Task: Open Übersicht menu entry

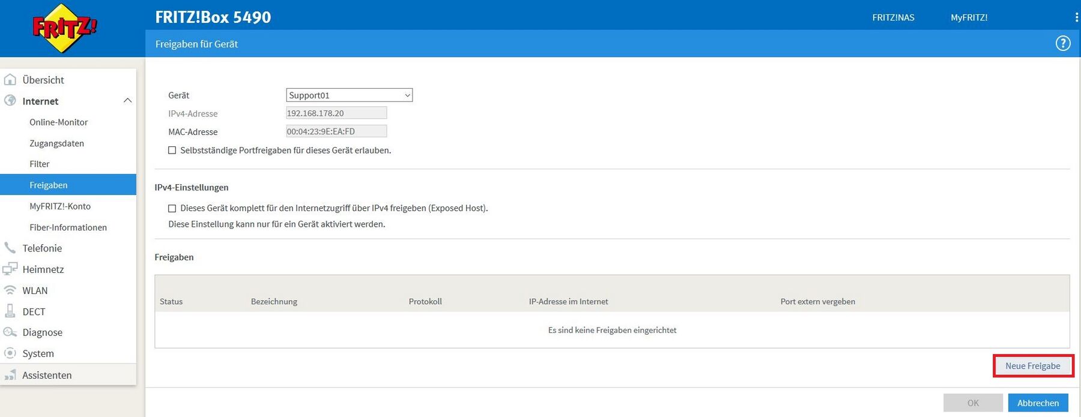Action: point(43,80)
